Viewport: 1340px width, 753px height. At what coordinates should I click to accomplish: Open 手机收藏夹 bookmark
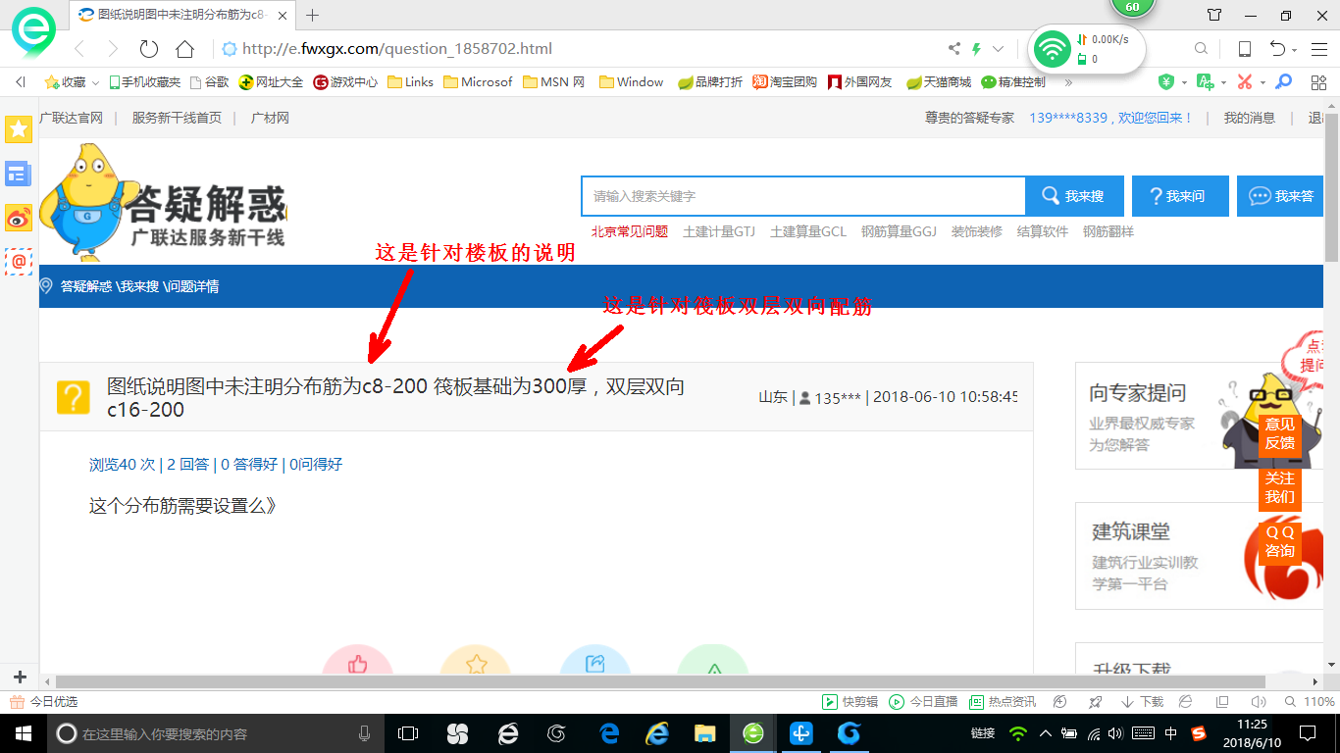pyautogui.click(x=145, y=82)
